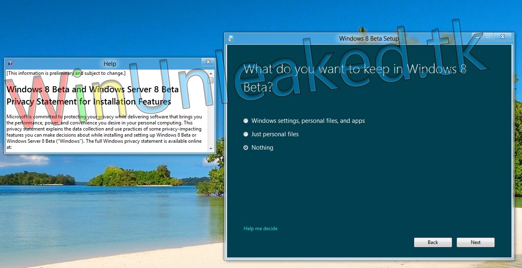Click the Back button

click(433, 242)
